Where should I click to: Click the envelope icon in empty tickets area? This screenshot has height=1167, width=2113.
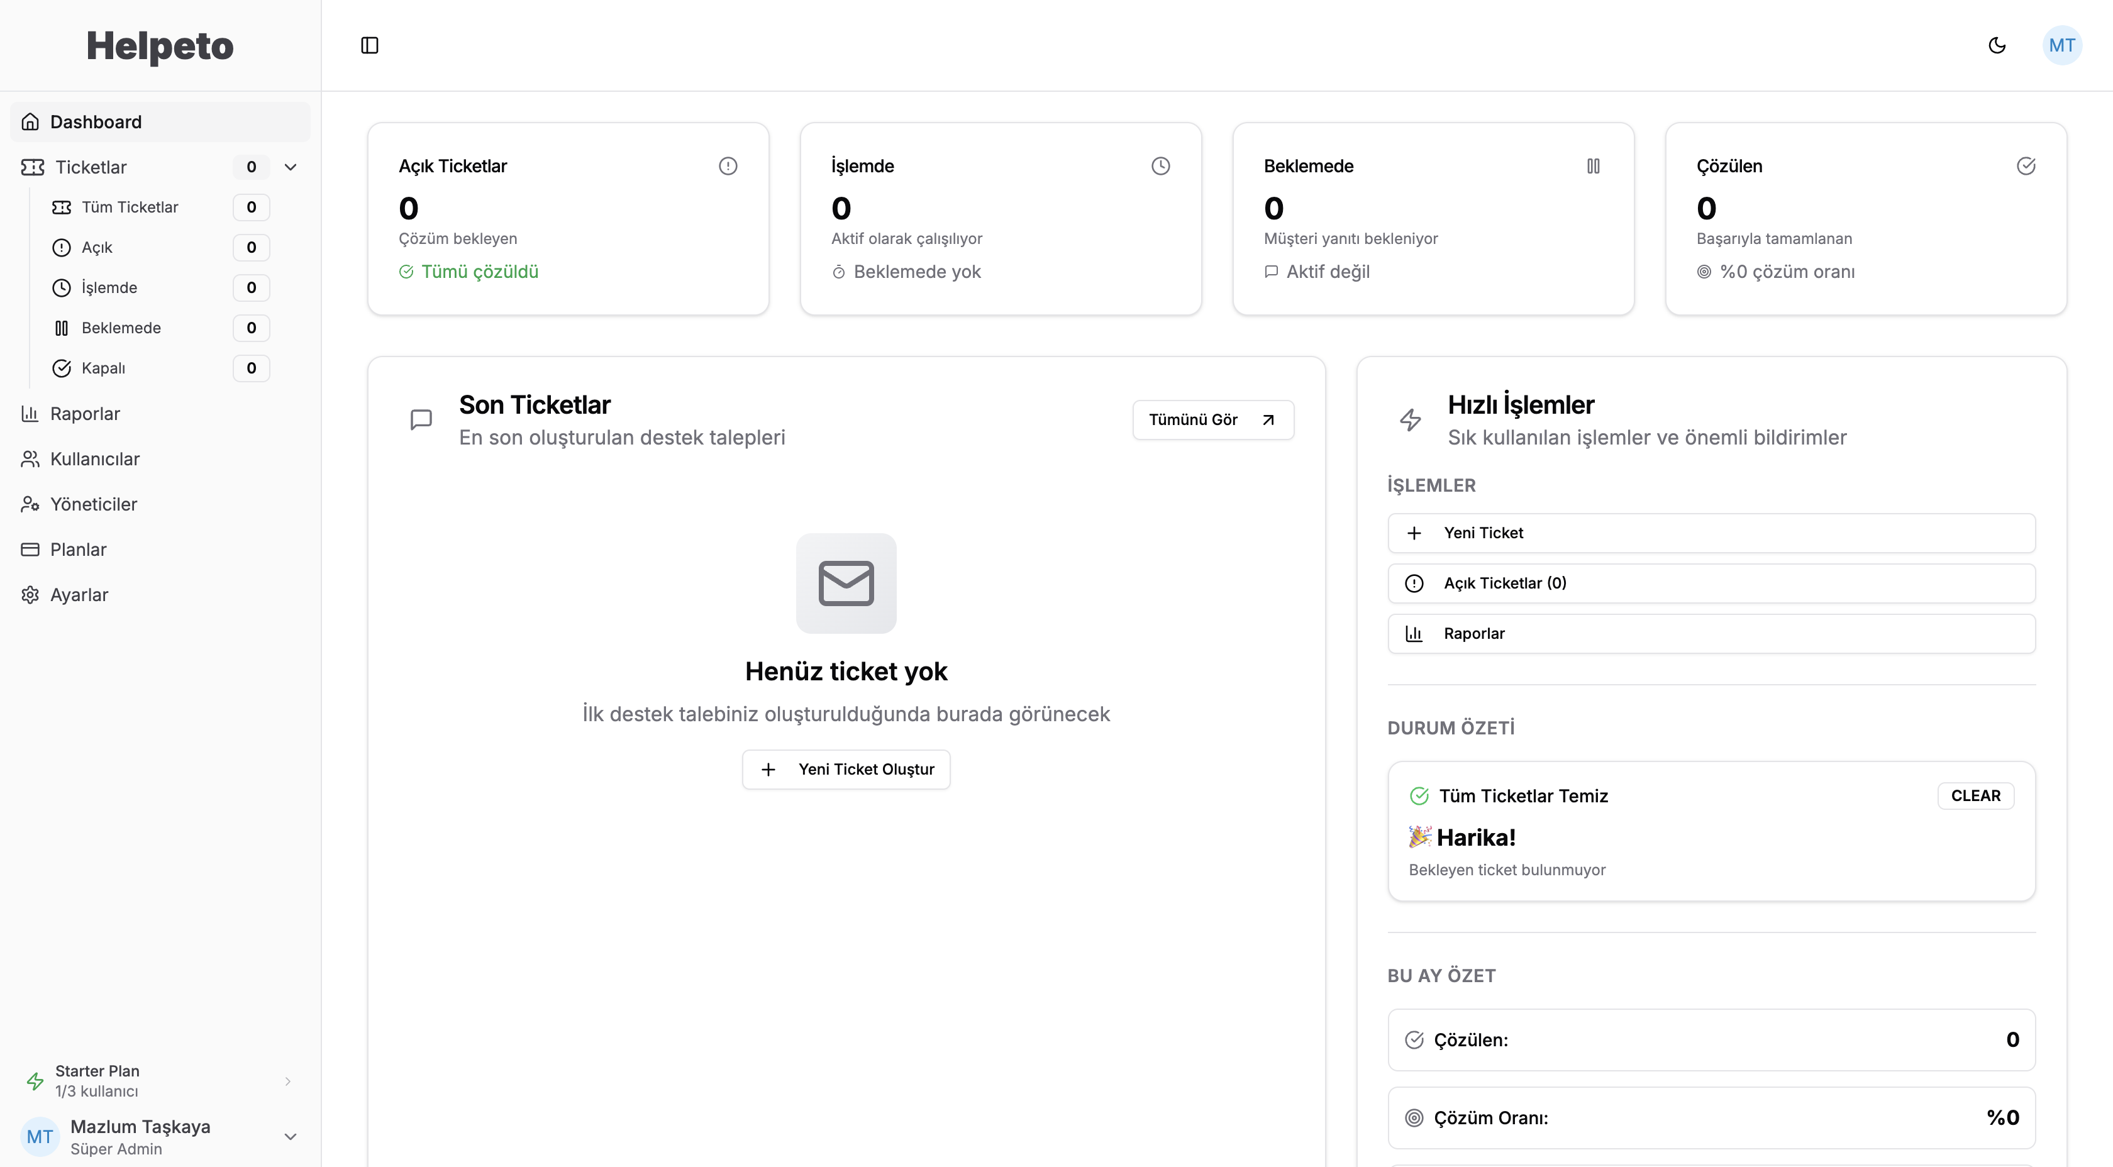point(846,583)
